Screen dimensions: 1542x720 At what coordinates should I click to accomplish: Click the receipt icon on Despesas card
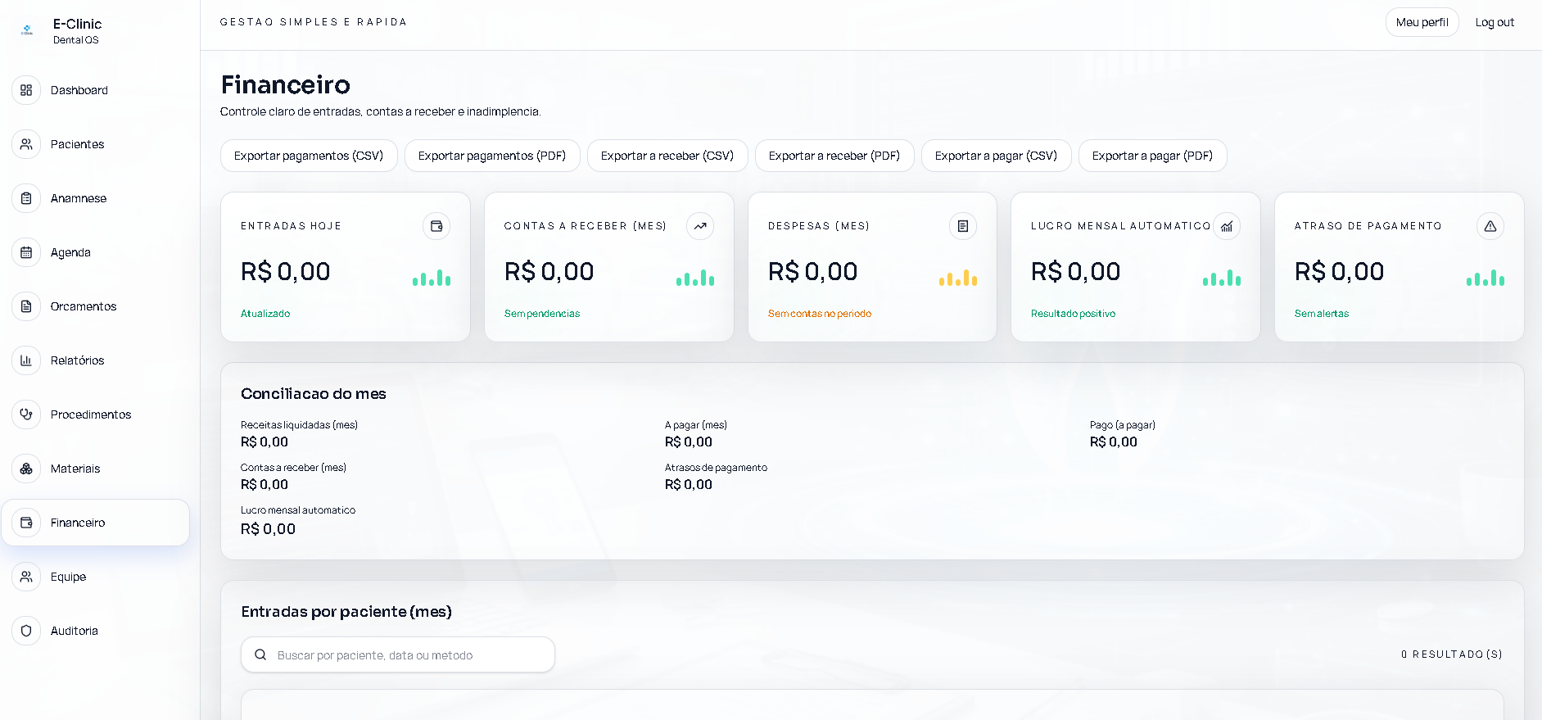(963, 226)
